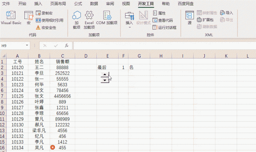256x152 pixels.
Task: Click 映射属性 map properties
Action: pos(207,13)
